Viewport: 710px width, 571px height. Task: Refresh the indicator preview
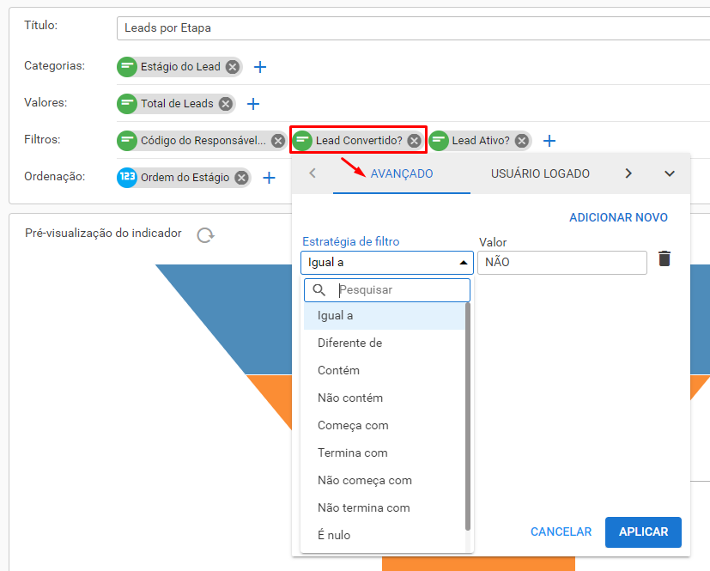point(205,235)
